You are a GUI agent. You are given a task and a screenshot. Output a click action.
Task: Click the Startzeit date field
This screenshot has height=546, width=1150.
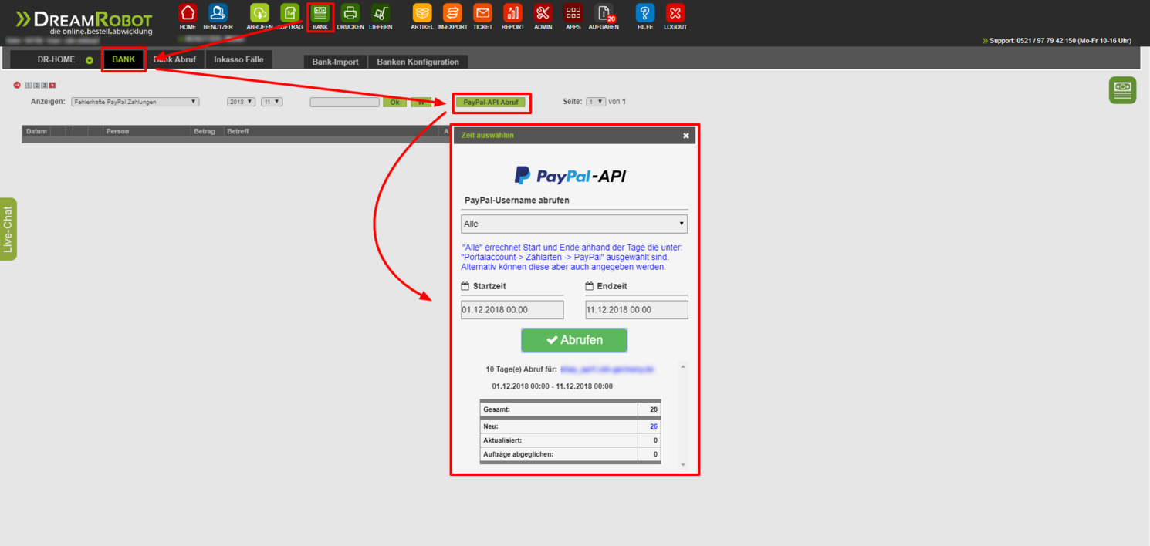[x=512, y=309]
